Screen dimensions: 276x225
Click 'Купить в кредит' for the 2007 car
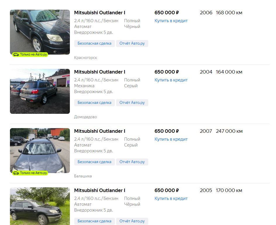171,139
